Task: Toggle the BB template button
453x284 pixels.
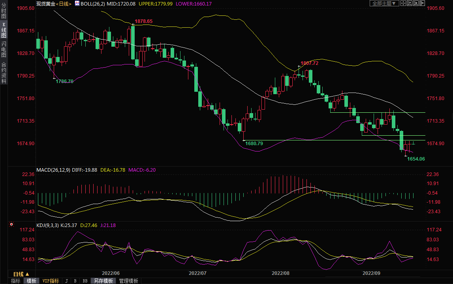Action: pos(85,281)
